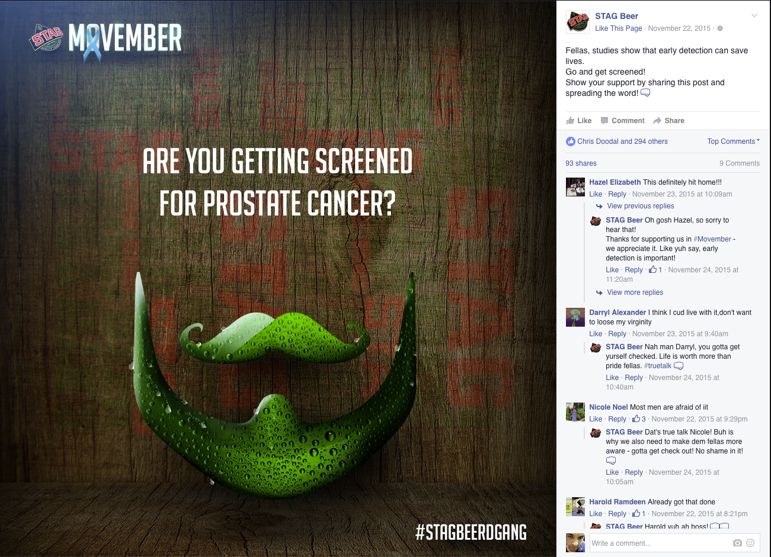The width and height of the screenshot is (771, 557).
Task: Click the STAG Beer page profile picture
Action: click(577, 22)
